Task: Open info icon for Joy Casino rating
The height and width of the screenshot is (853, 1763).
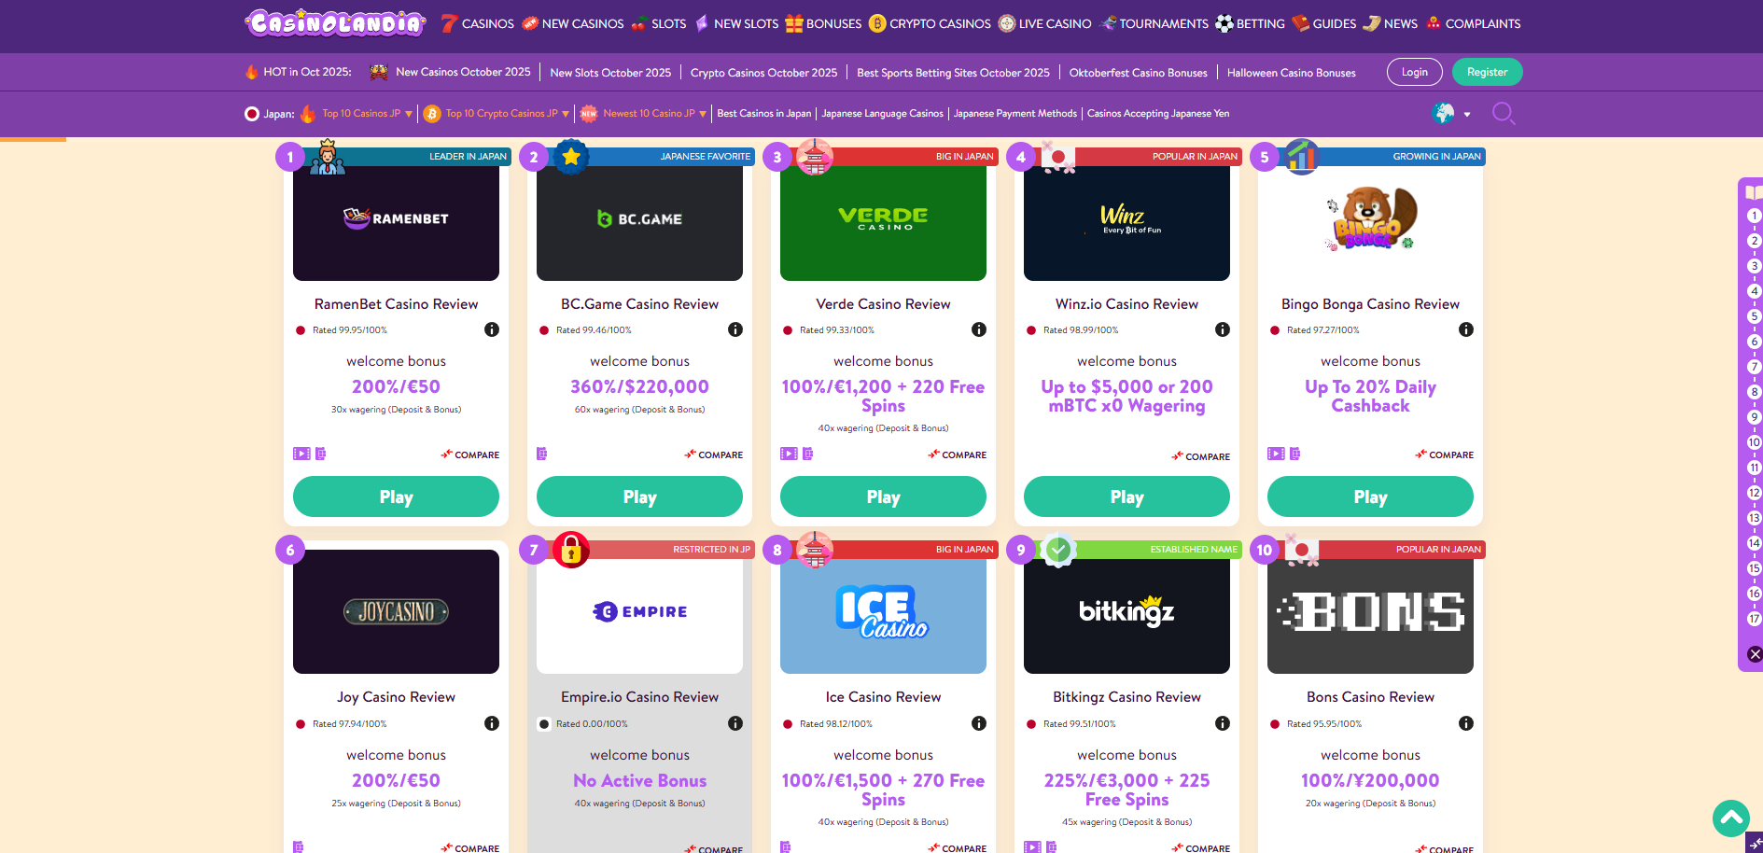Action: pyautogui.click(x=492, y=723)
